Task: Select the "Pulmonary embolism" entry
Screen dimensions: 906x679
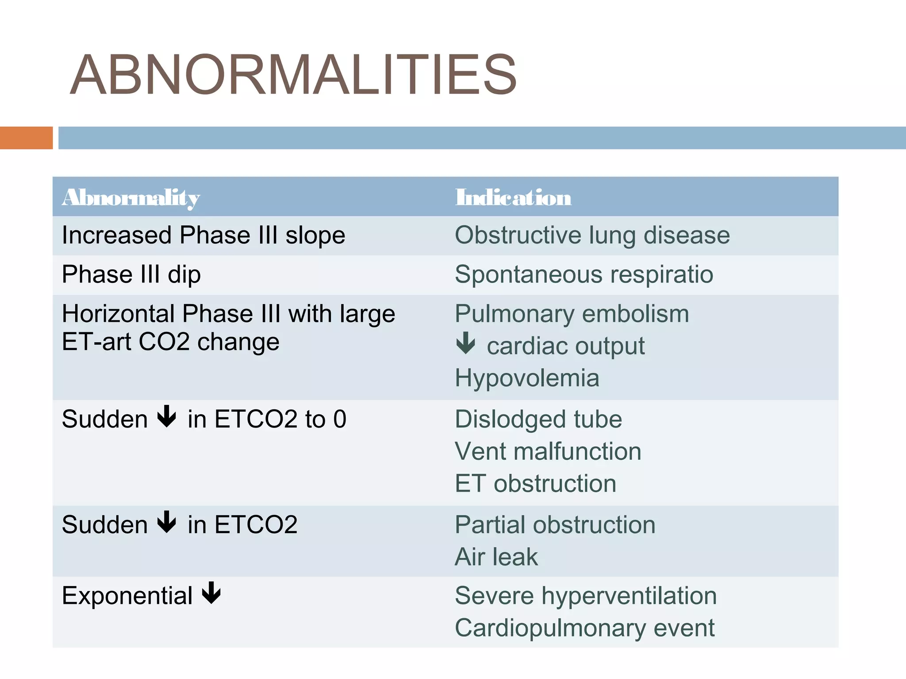Action: [572, 314]
